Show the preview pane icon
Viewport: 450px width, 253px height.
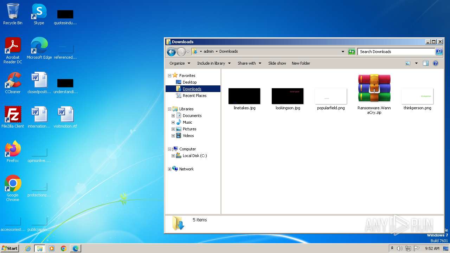coord(426,63)
